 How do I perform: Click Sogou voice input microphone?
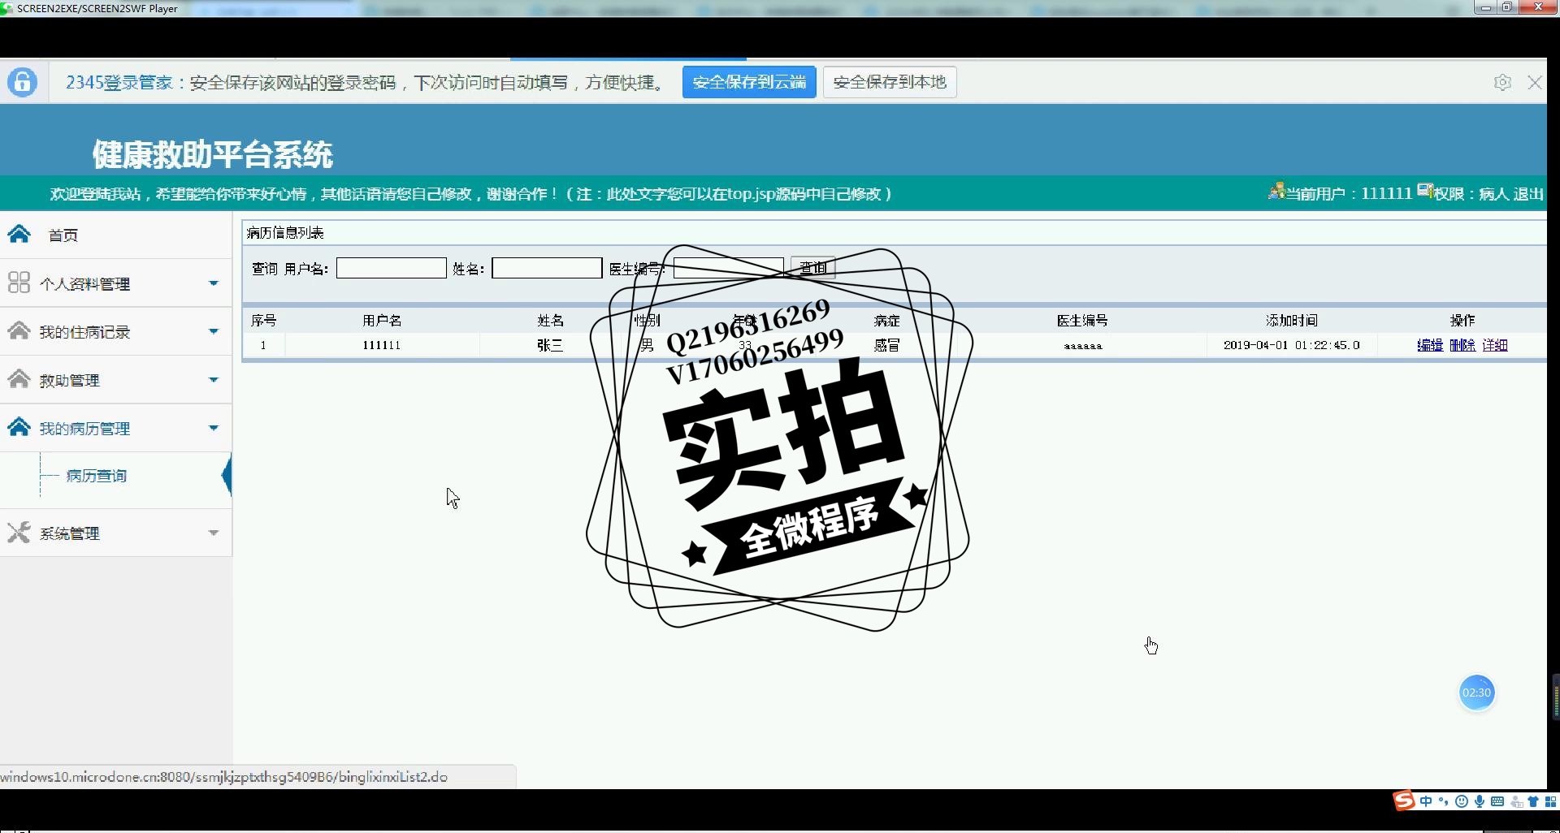click(x=1480, y=801)
